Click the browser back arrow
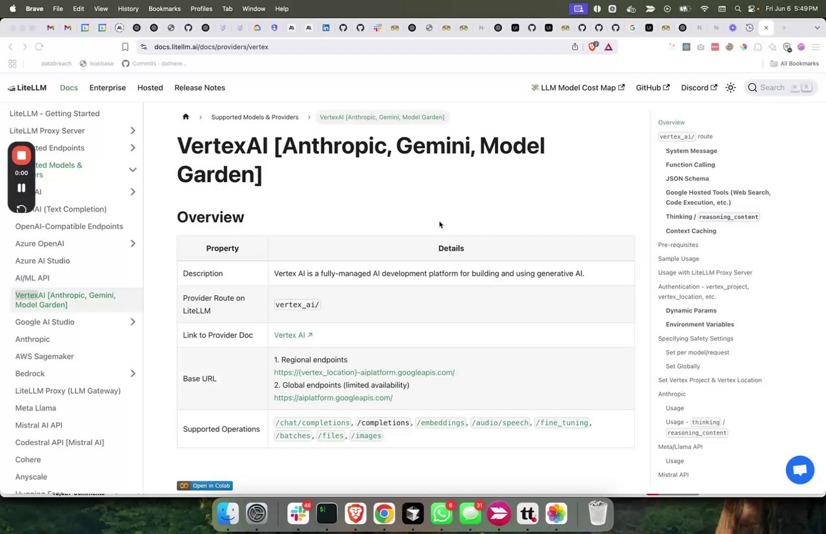 click(10, 46)
